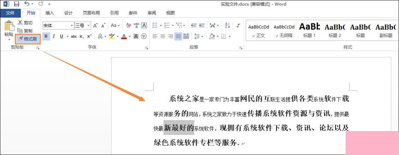The width and height of the screenshot is (399, 155).
Task: Click the Copy (复制) button
Action: [25, 31]
